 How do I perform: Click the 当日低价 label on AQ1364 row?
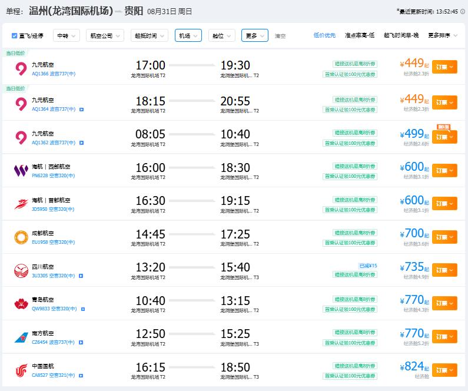(15, 88)
